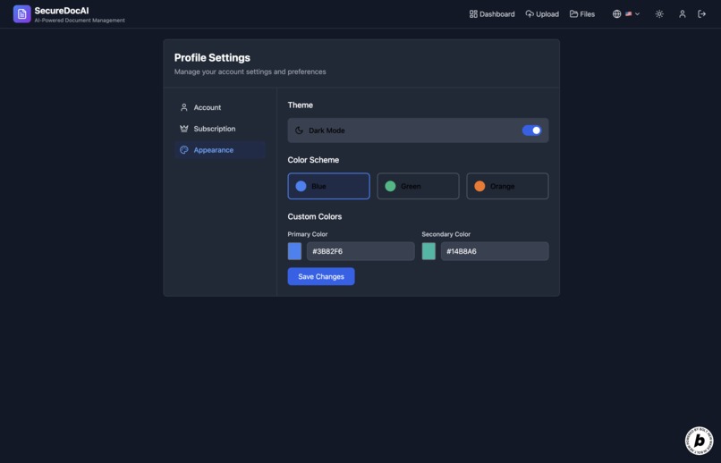Toggle the Dark Mode switch
The height and width of the screenshot is (463, 721).
coord(531,130)
